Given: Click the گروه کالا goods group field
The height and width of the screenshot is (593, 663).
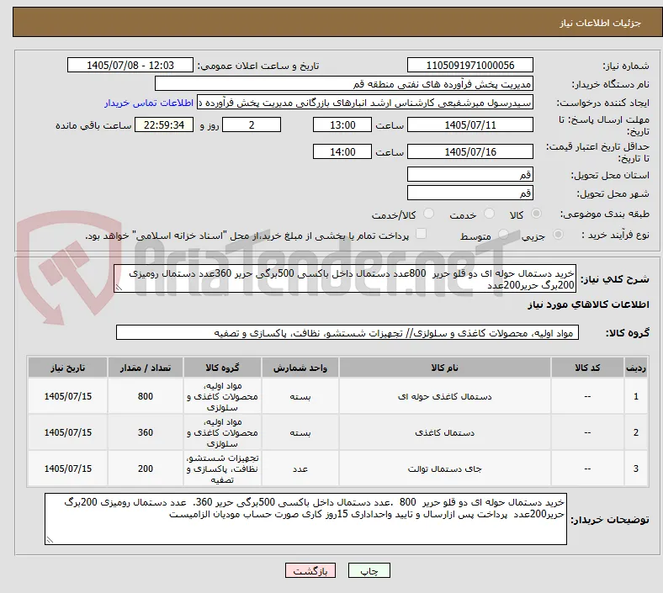Looking at the screenshot, I should pyautogui.click(x=347, y=332).
